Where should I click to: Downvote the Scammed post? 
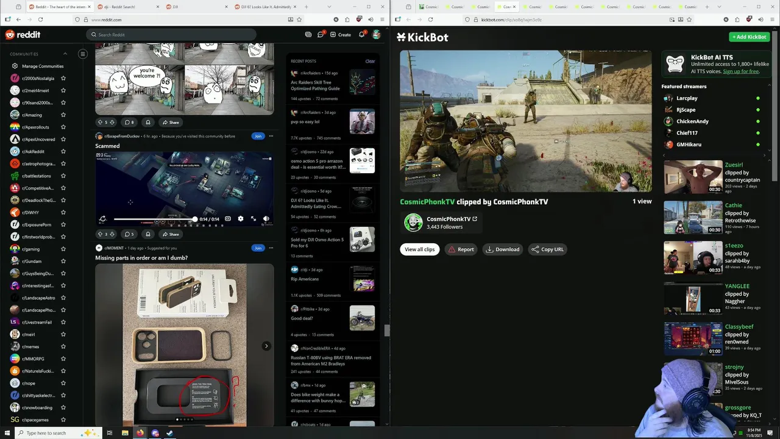tap(112, 234)
